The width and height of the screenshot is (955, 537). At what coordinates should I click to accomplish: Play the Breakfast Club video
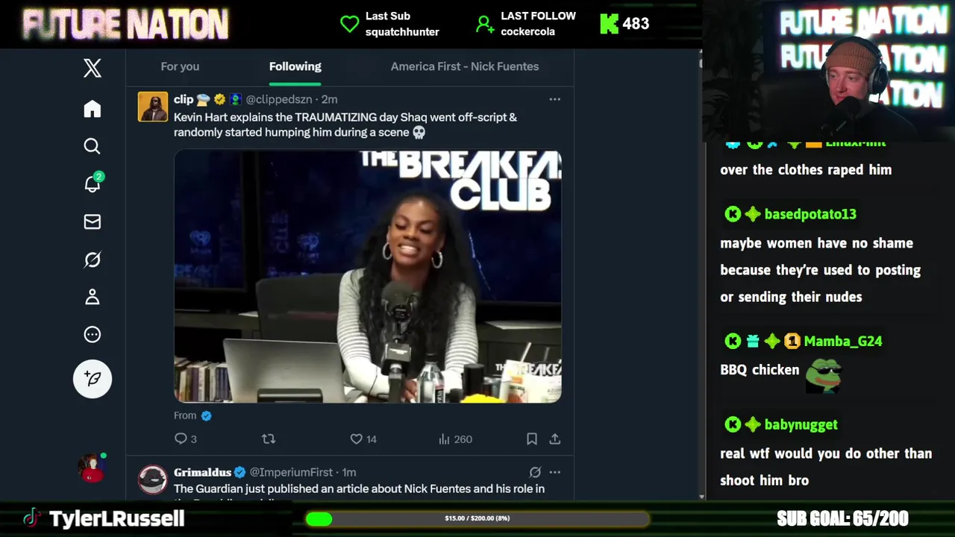(x=368, y=277)
